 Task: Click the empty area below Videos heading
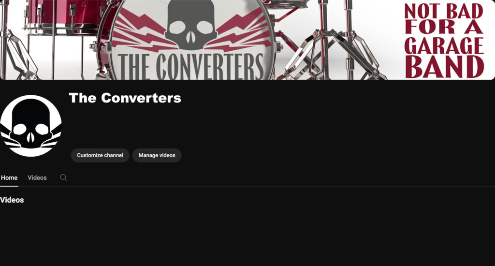[x=247, y=236]
